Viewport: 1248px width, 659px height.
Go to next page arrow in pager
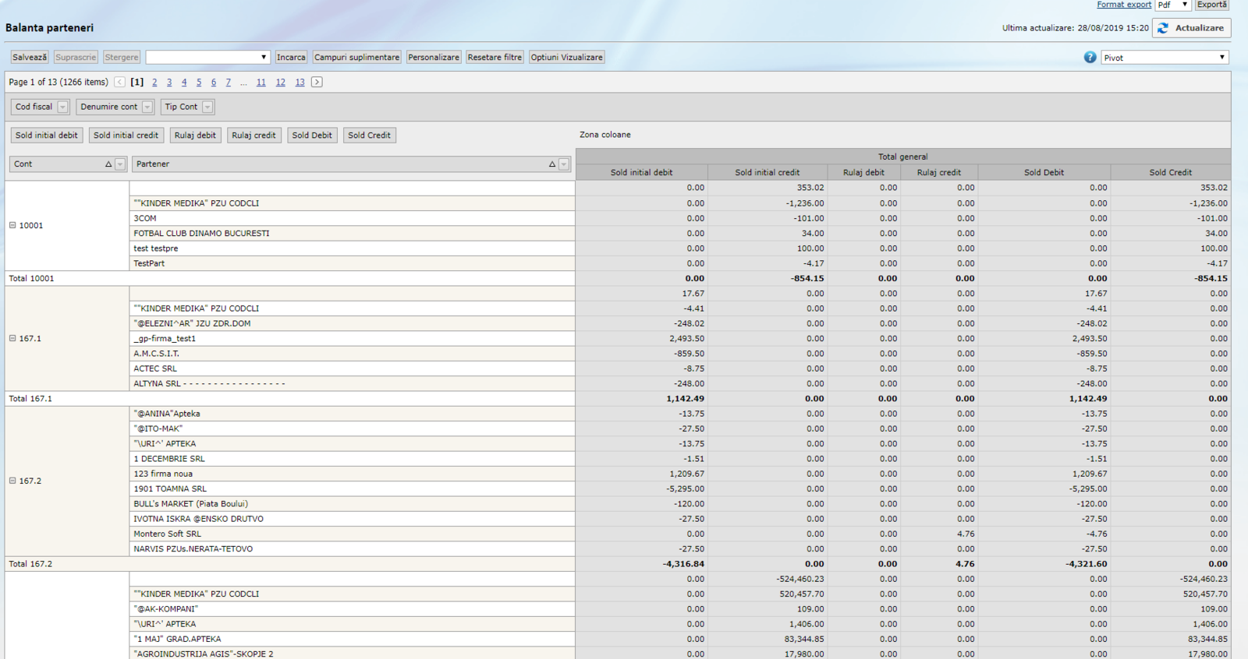pos(317,82)
